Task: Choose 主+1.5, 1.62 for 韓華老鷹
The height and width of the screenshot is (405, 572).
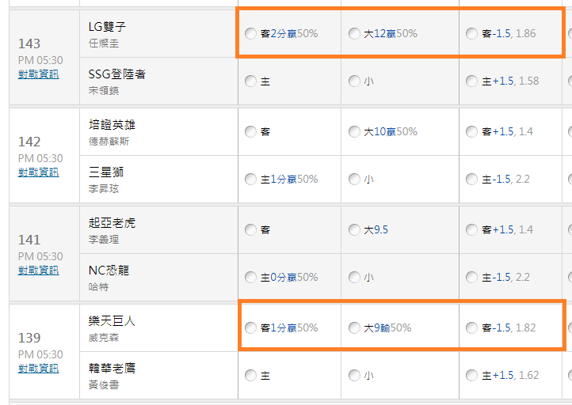Action: pos(471,375)
